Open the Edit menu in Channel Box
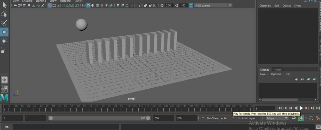 click(277, 6)
